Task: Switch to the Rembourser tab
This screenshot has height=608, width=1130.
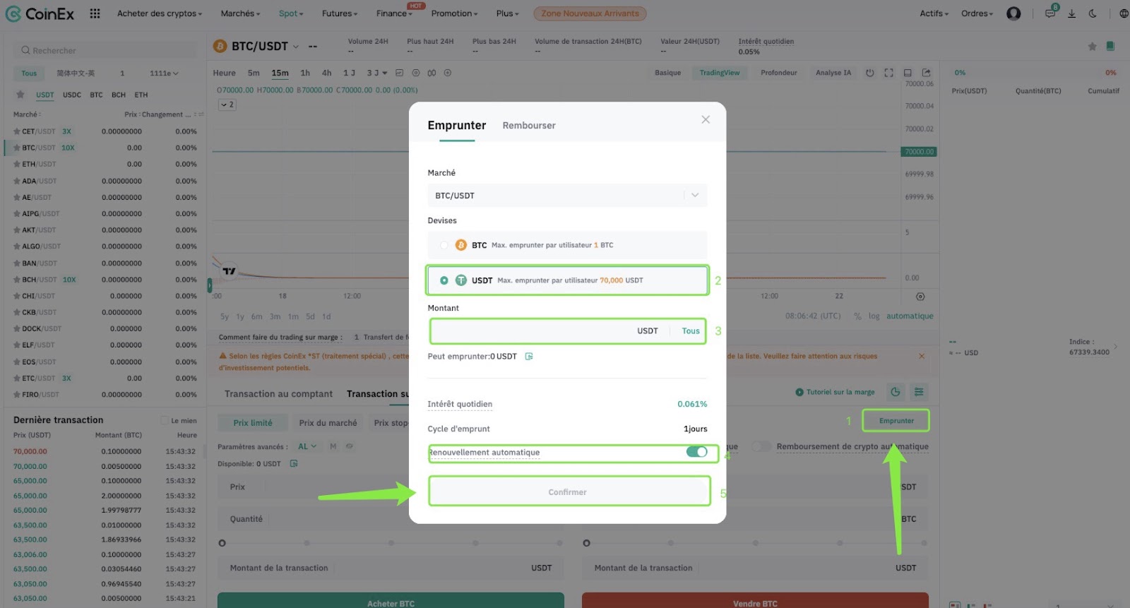Action: [x=529, y=126]
